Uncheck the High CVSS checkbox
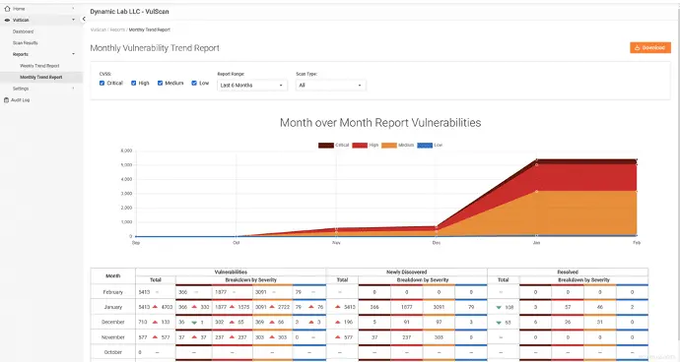The height and width of the screenshot is (362, 680). (x=134, y=84)
